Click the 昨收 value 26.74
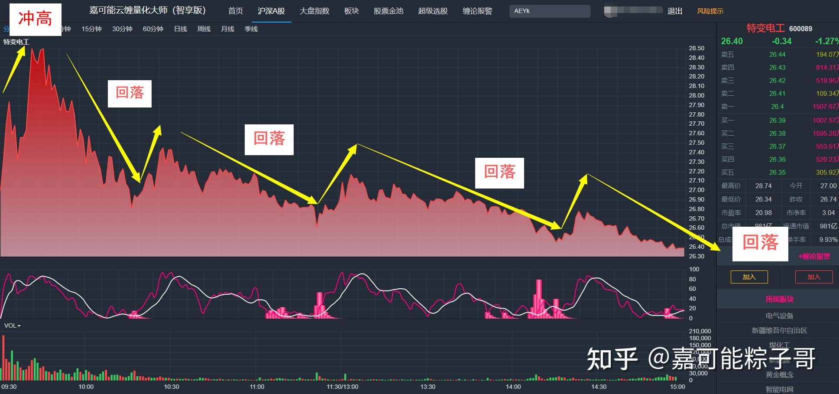 click(x=828, y=199)
